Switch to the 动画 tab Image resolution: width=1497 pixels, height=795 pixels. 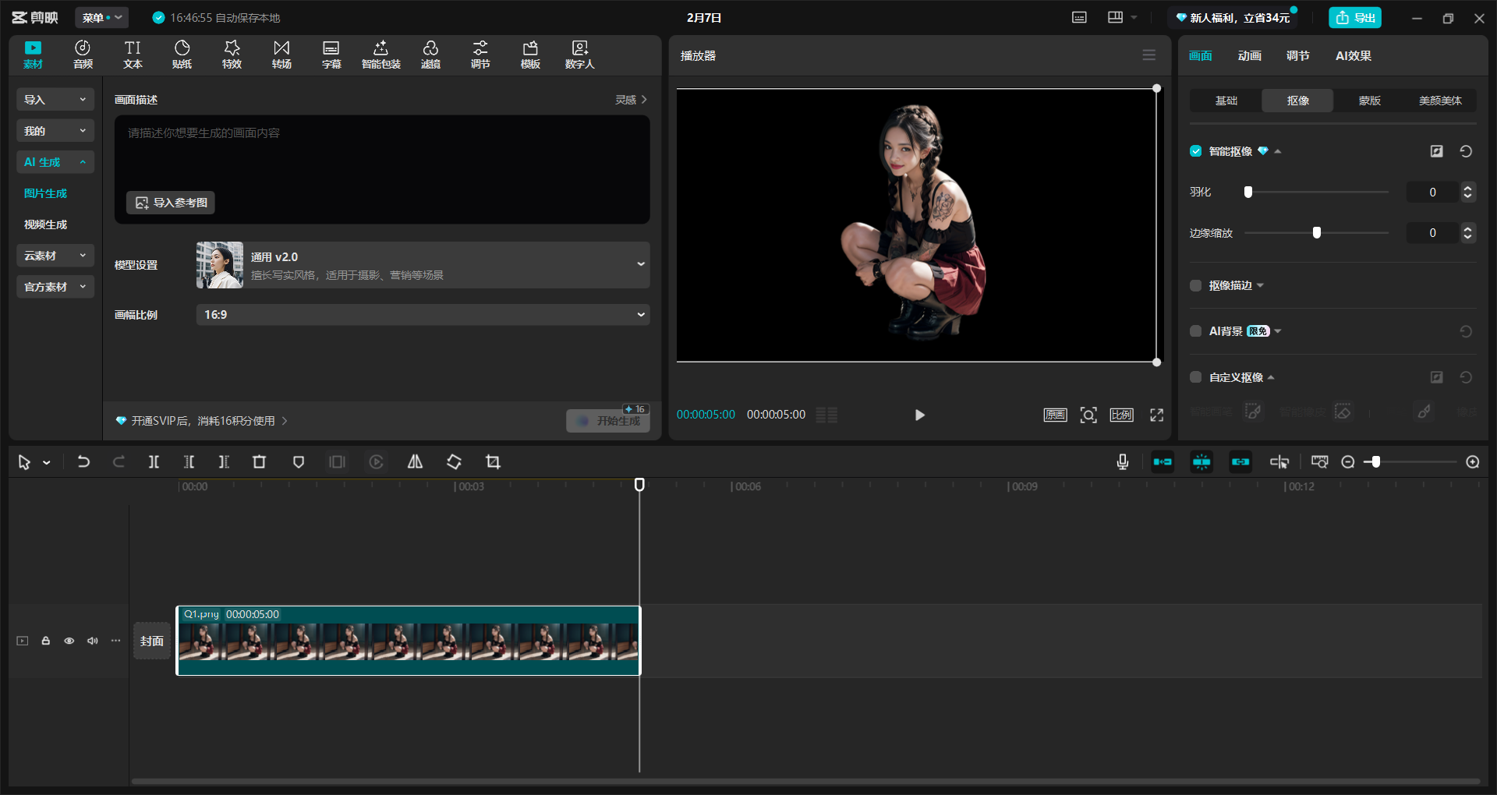click(1249, 55)
